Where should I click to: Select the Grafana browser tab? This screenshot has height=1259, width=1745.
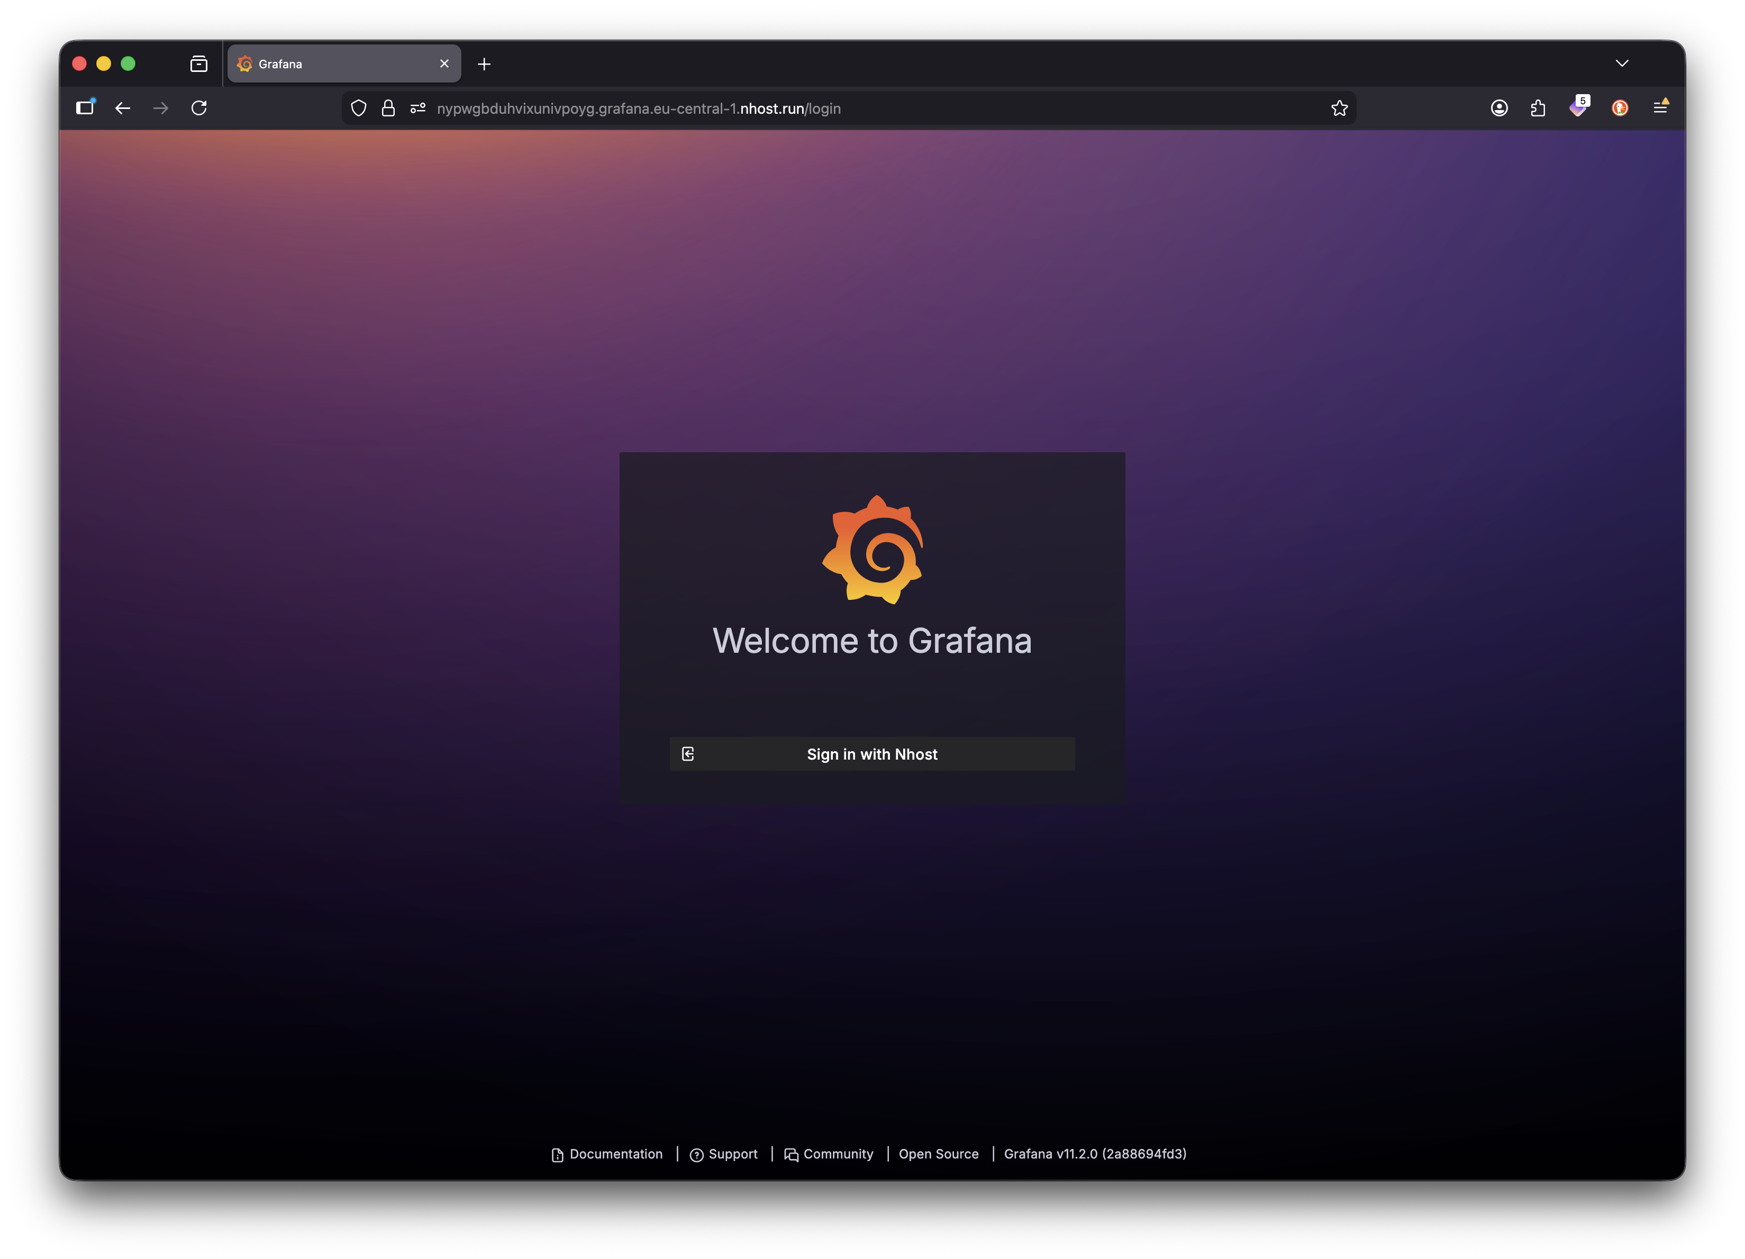coord(323,63)
